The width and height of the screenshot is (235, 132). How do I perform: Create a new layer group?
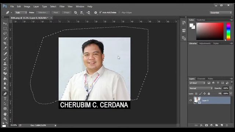pos(217,125)
